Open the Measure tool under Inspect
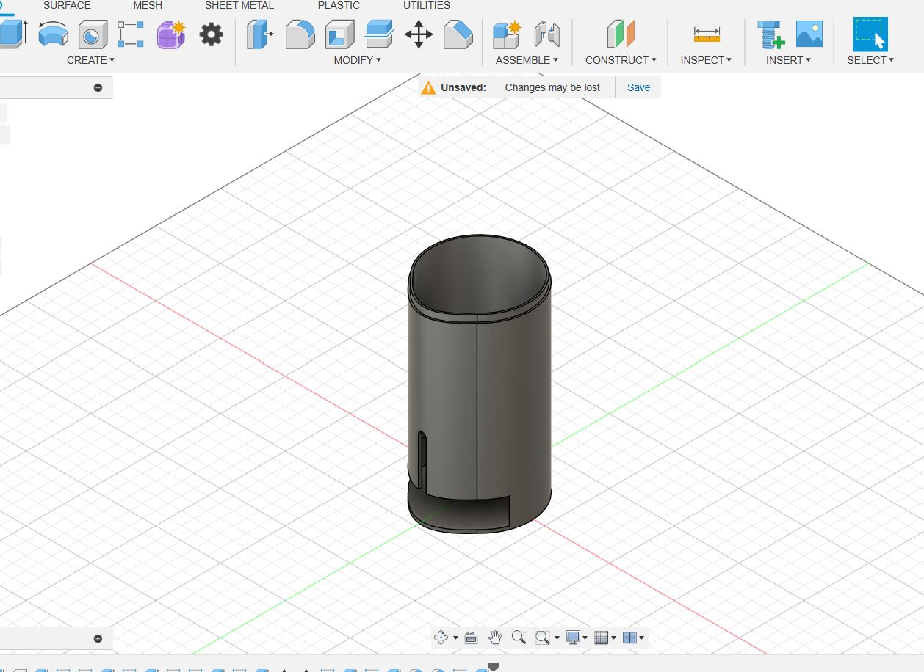924x672 pixels. pyautogui.click(x=707, y=34)
